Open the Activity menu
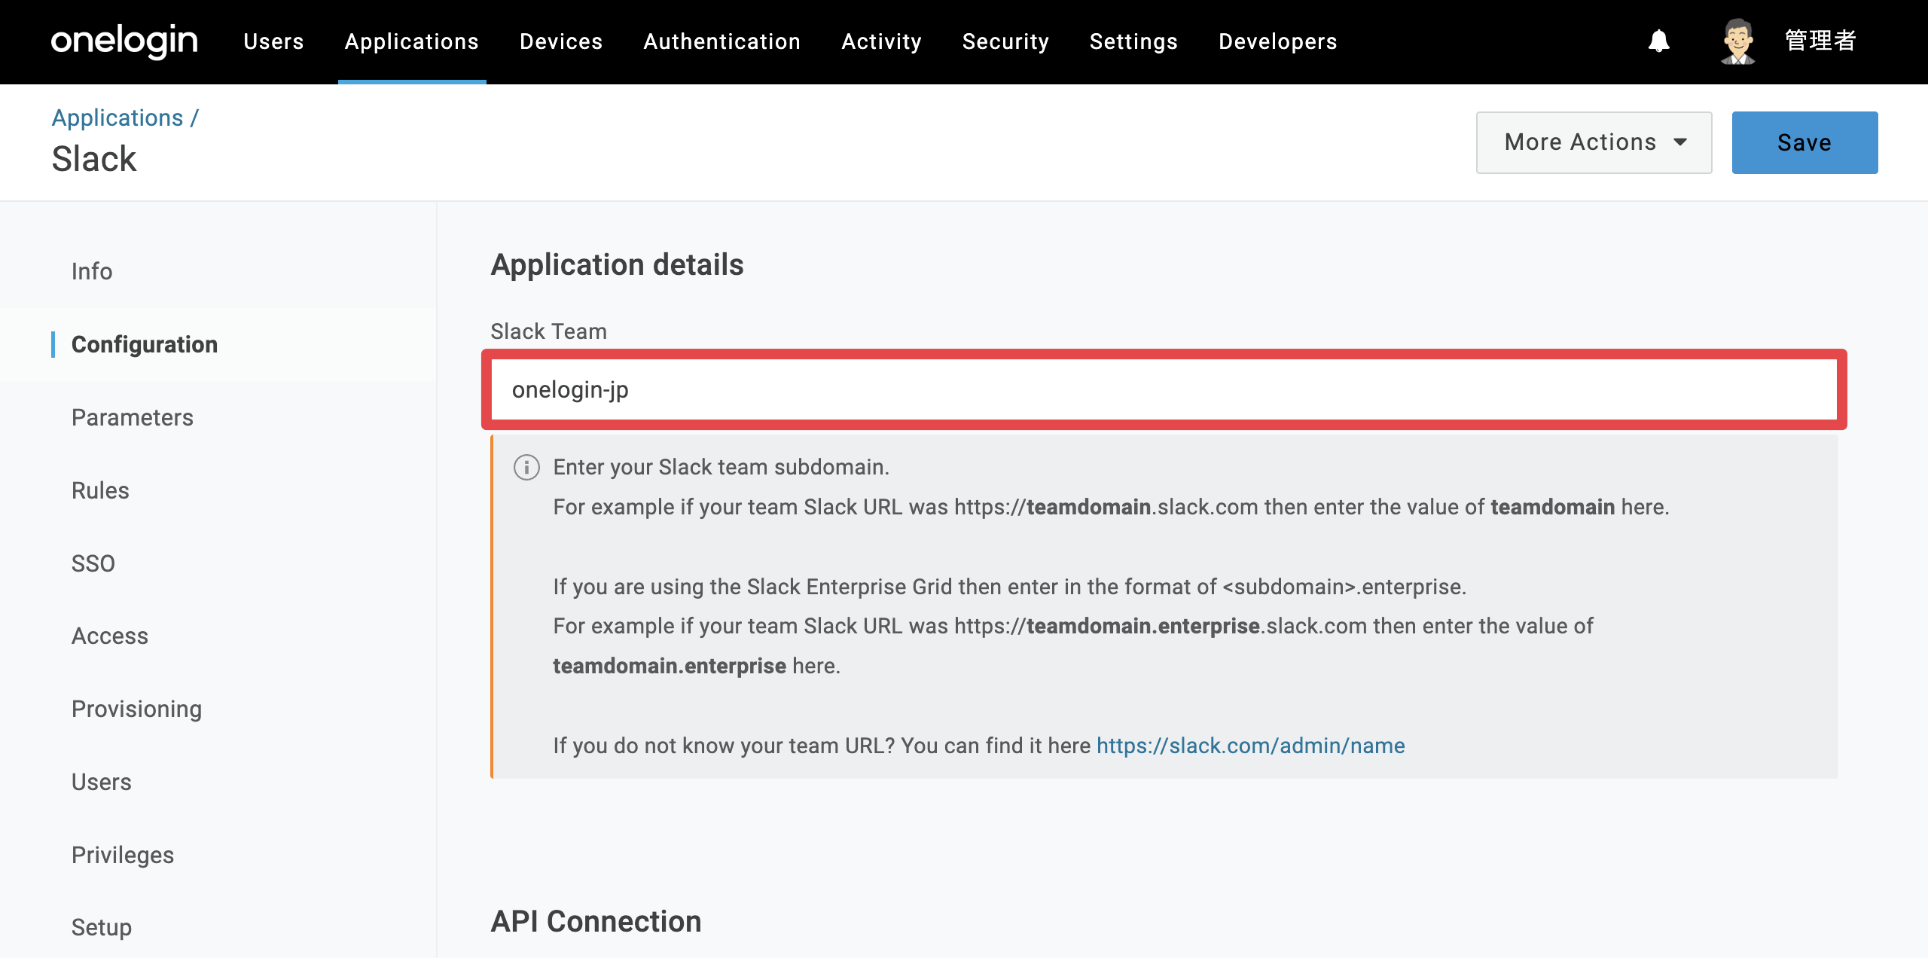The height and width of the screenshot is (958, 1928). point(881,41)
